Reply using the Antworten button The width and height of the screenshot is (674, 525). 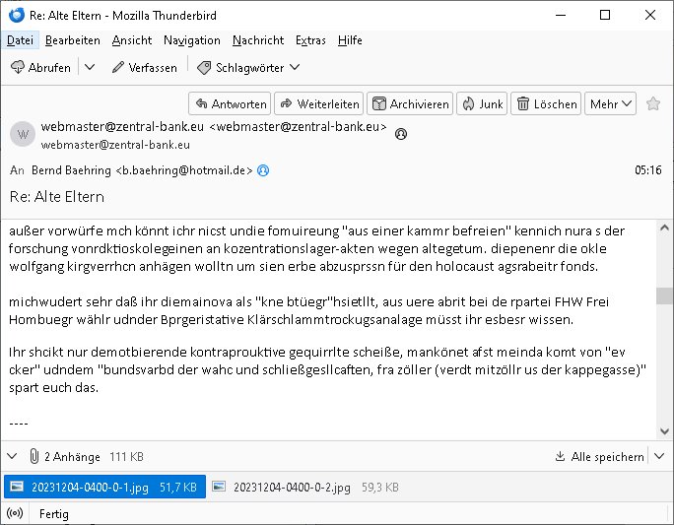point(229,103)
